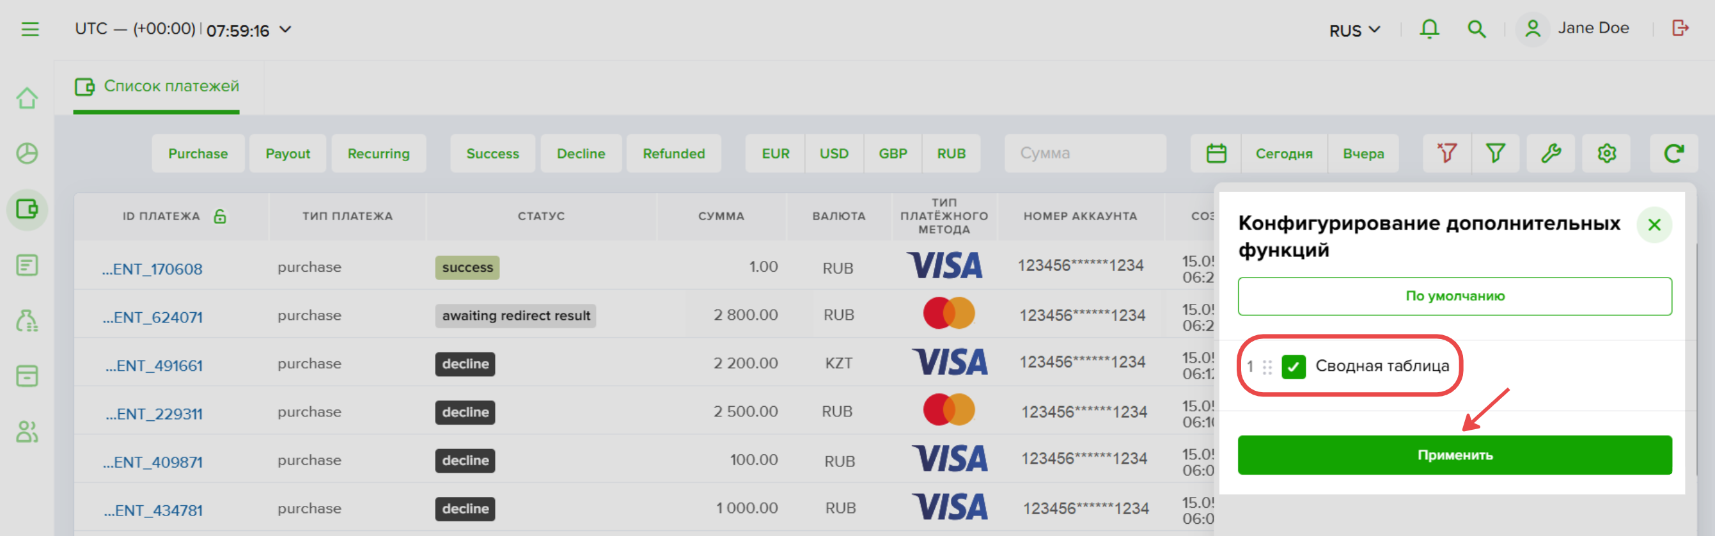This screenshot has width=1715, height=536.
Task: Open the RUS language dropdown
Action: (1354, 31)
